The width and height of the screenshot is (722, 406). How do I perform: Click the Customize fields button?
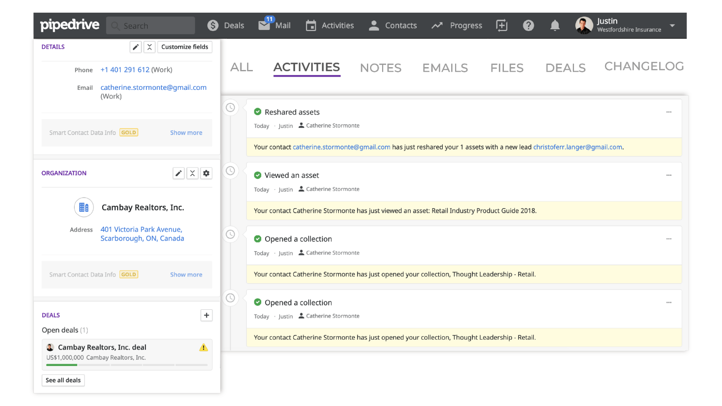point(185,47)
